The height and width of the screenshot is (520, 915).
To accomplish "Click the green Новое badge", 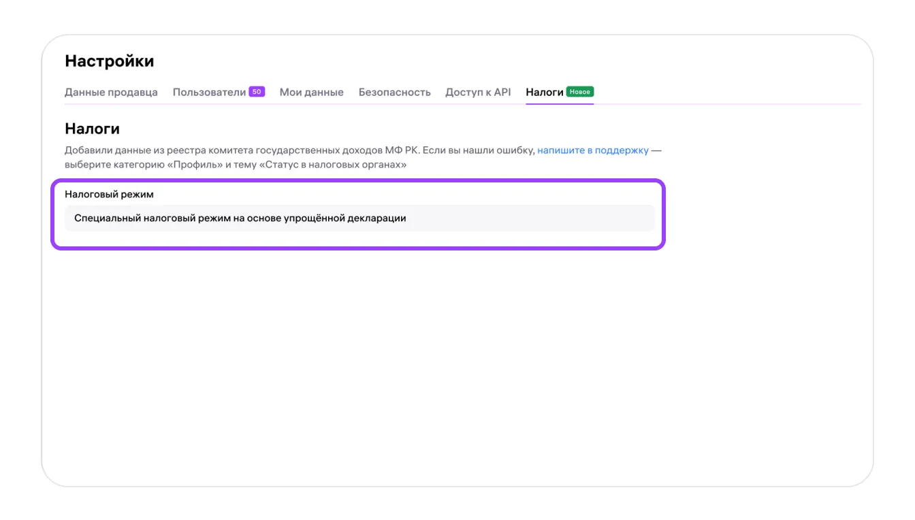I will point(580,91).
